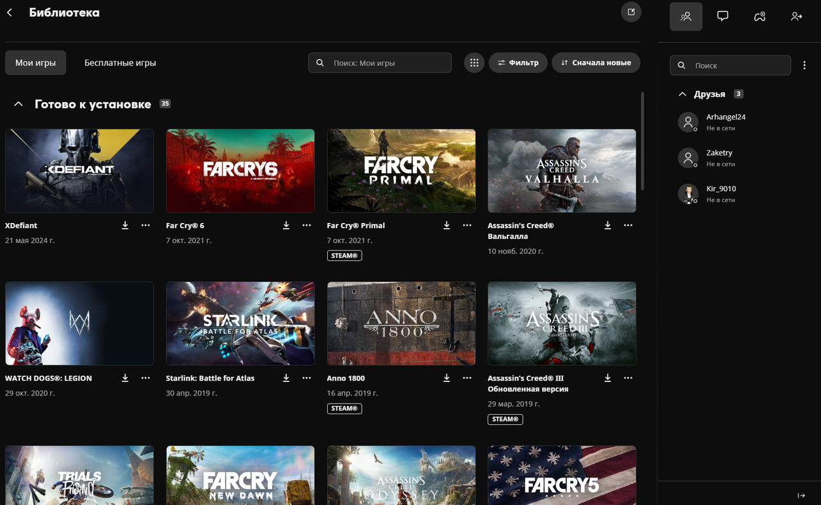Click the XDefiant game title text

tap(21, 226)
